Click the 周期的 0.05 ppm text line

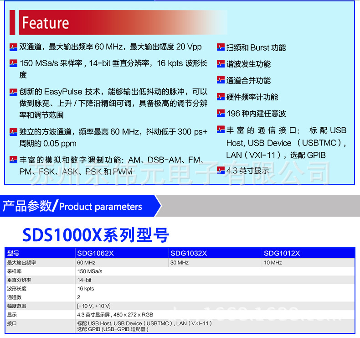(48, 144)
